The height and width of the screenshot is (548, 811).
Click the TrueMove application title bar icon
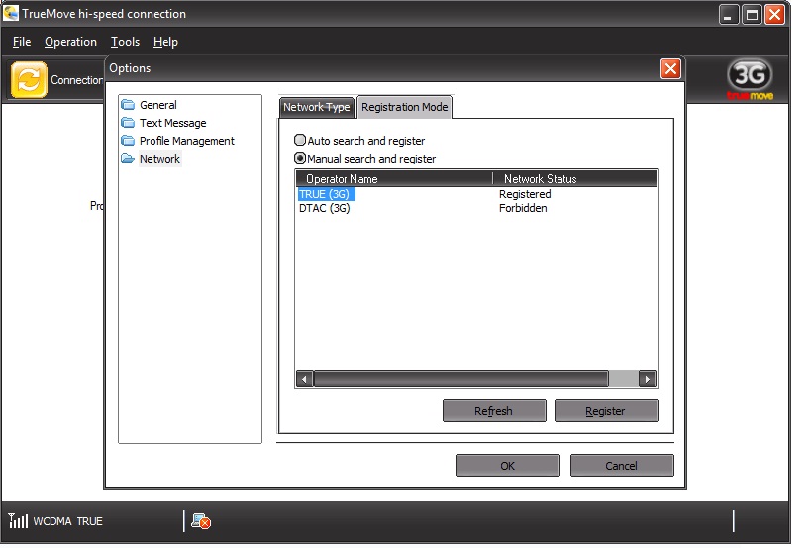[10, 13]
